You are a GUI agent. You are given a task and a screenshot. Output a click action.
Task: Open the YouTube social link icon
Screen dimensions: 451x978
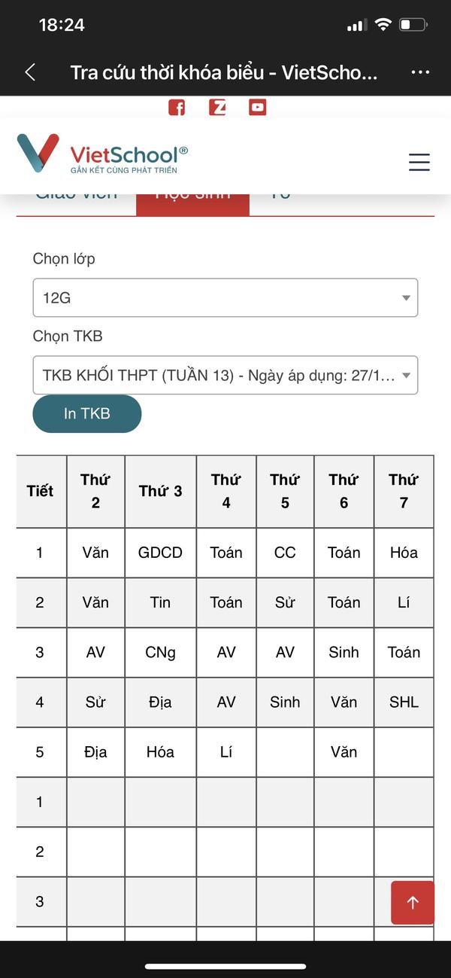click(x=258, y=108)
